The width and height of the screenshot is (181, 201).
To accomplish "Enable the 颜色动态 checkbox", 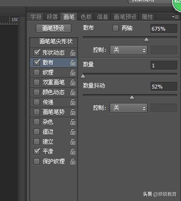I will point(37,92).
